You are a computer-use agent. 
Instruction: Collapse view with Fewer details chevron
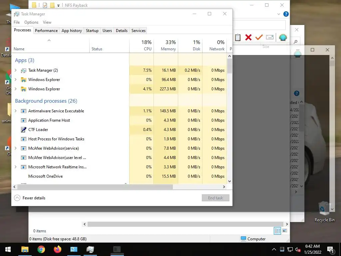[17, 198]
